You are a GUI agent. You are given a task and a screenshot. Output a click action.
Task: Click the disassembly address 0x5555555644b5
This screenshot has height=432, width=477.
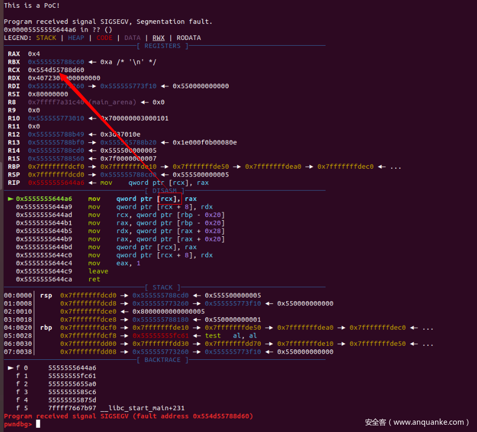click(44, 231)
